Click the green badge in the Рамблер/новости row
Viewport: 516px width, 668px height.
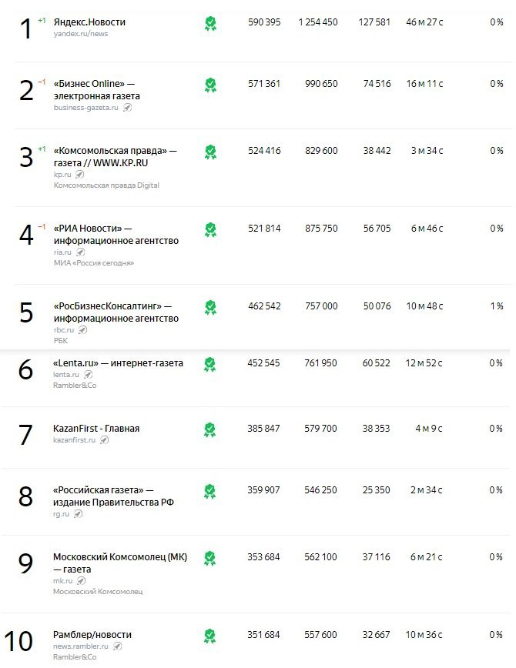210,636
